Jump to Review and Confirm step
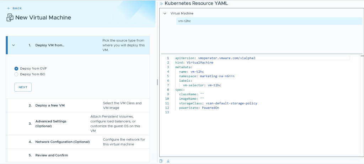The height and width of the screenshot is (164, 364). (52, 155)
